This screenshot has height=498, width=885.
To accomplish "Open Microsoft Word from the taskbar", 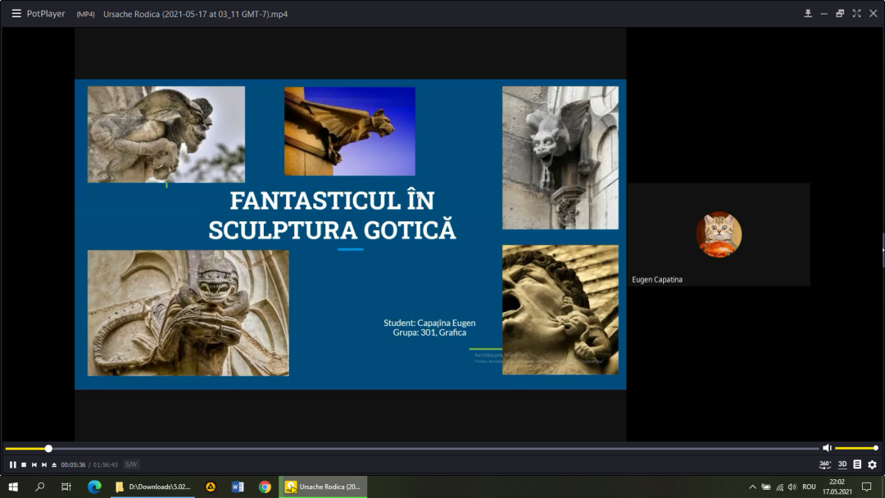I will pyautogui.click(x=238, y=487).
